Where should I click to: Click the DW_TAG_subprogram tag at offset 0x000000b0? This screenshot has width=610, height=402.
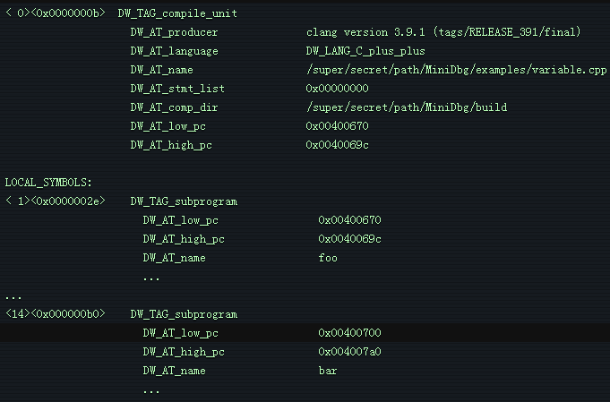coord(184,314)
